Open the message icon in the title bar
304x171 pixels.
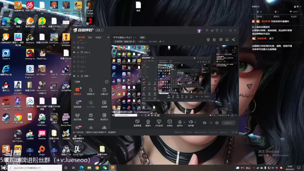point(207,30)
